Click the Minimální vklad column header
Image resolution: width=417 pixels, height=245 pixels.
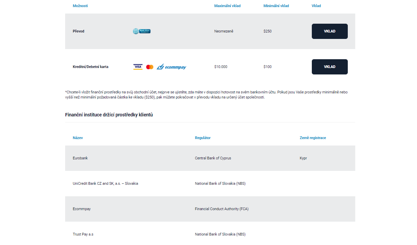276,6
